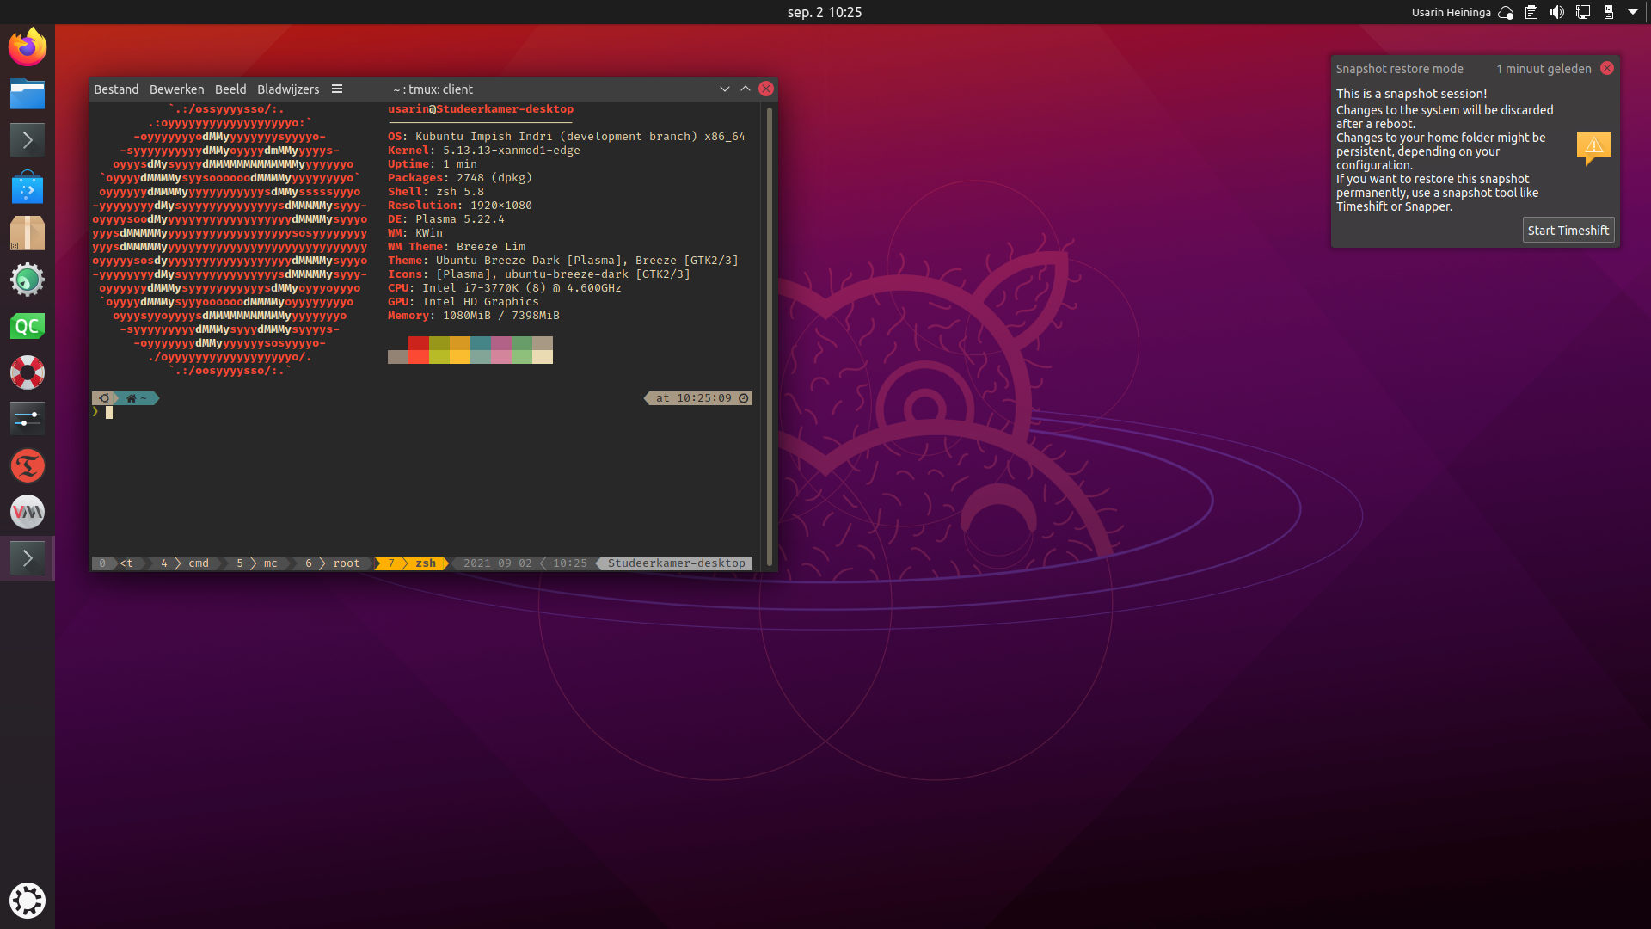Click the Kernel line 5.13.13-xanmod1-edge
This screenshot has height=929, width=1651.
484,151
